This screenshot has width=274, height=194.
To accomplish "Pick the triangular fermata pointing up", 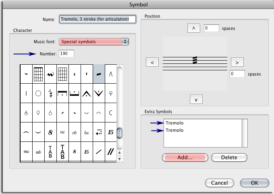I will click(x=87, y=93).
